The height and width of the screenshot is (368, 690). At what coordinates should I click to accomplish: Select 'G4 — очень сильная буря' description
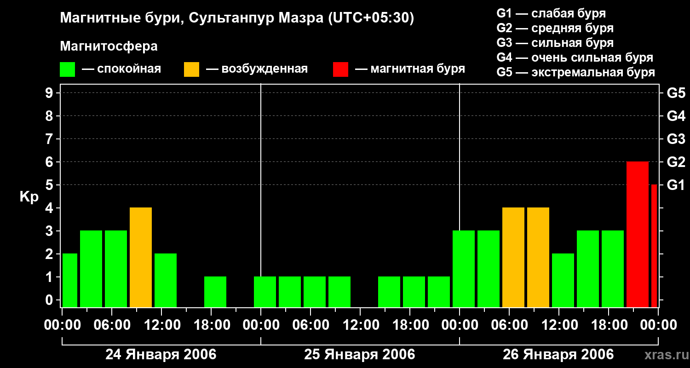(575, 58)
